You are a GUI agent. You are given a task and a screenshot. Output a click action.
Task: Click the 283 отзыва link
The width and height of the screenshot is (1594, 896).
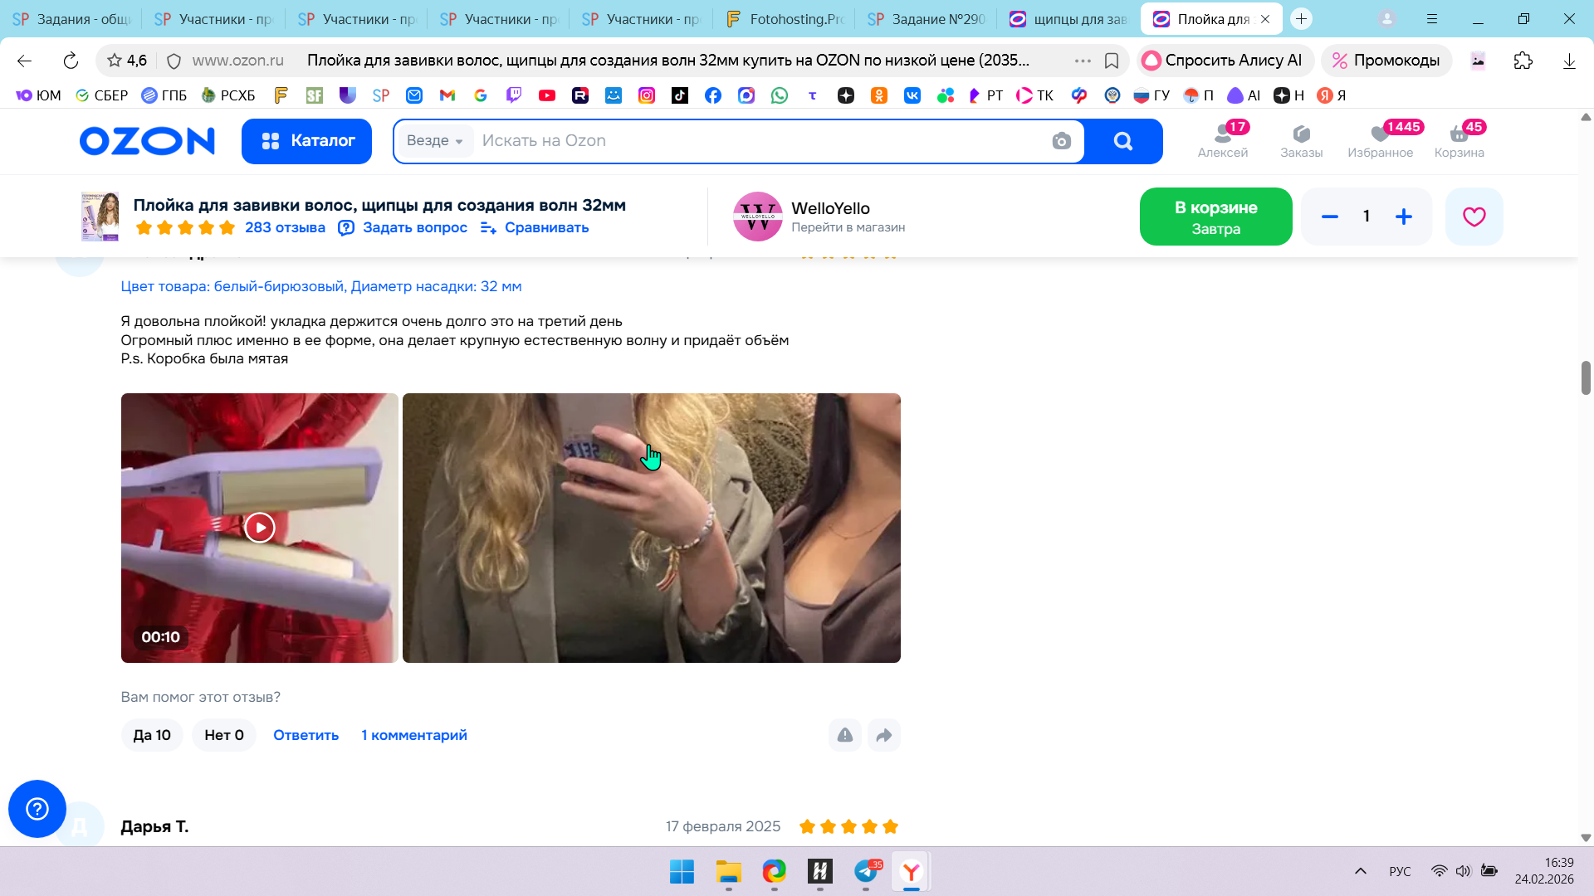tap(285, 227)
